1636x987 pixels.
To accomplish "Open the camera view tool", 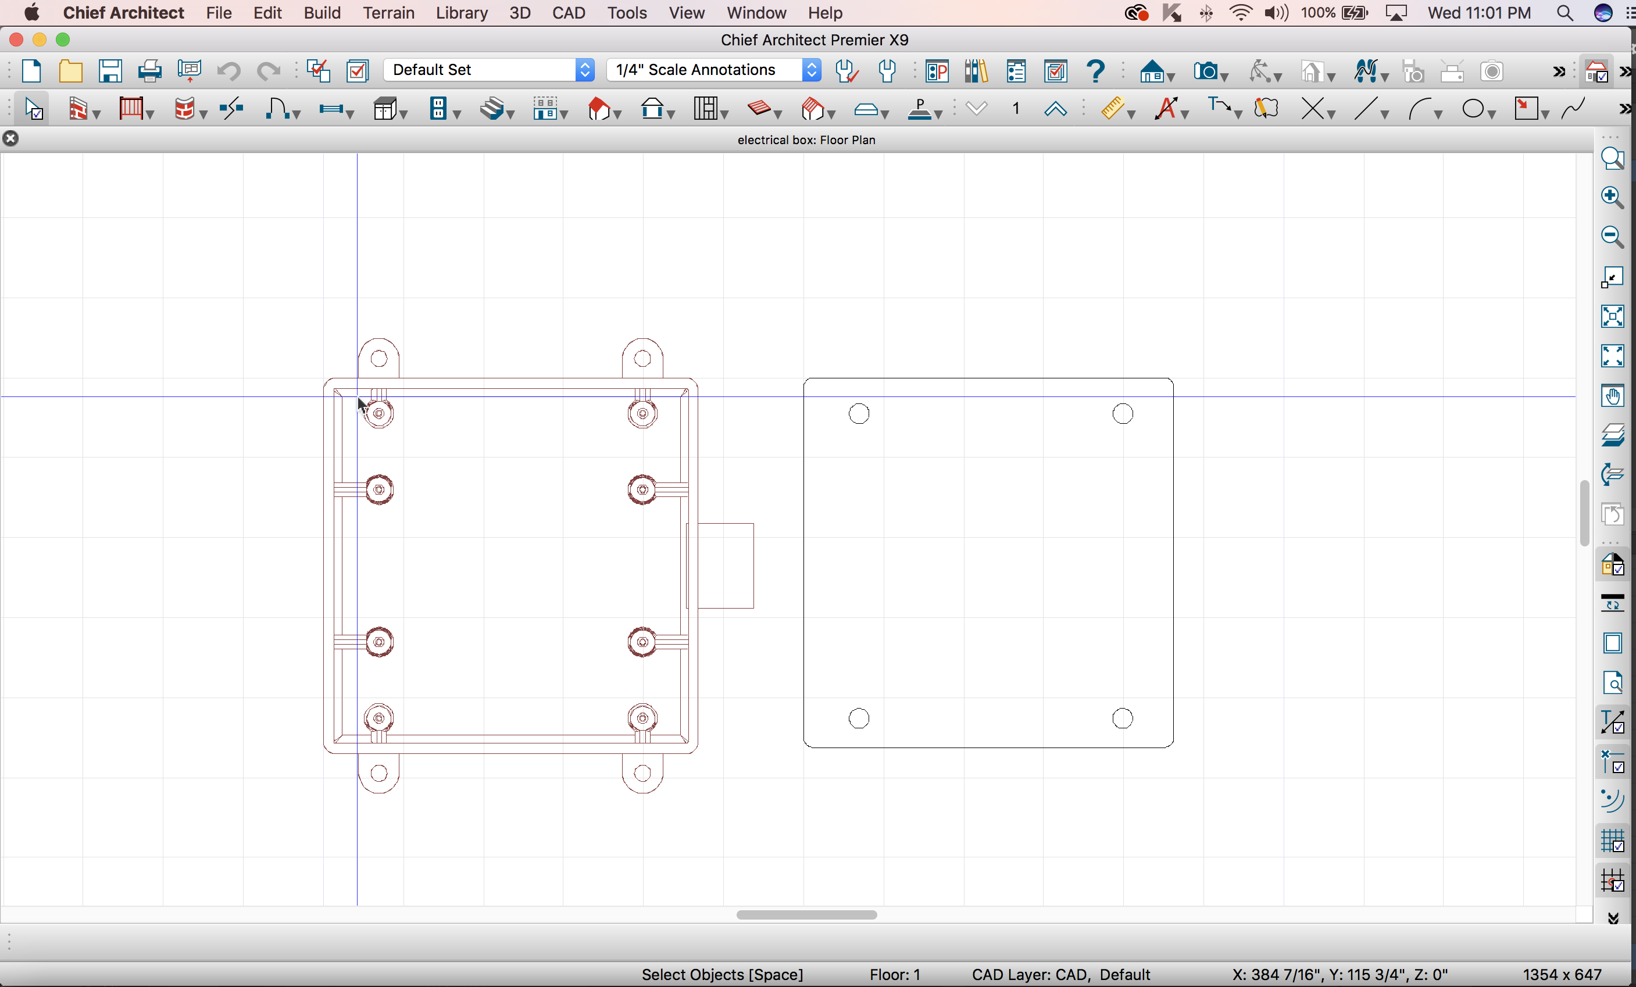I will pos(1205,71).
